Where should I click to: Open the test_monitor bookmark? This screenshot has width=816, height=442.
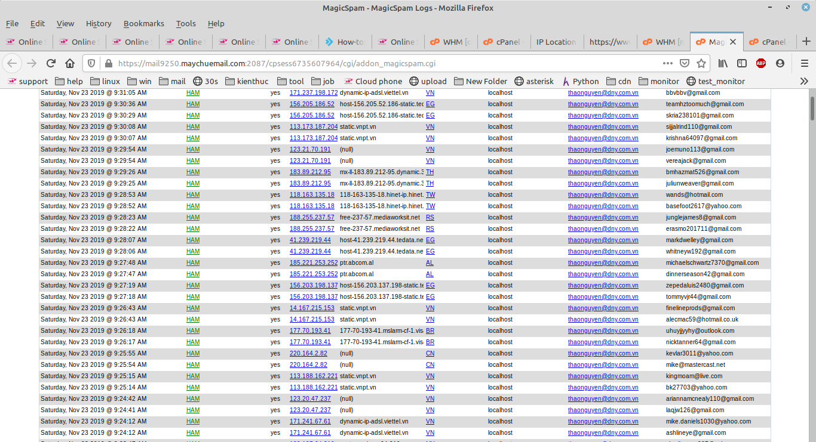point(716,81)
